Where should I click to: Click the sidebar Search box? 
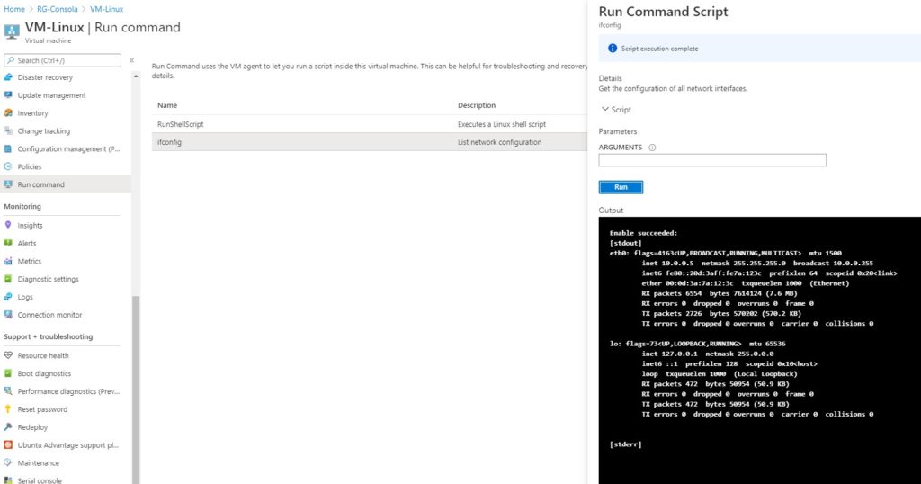(x=62, y=60)
